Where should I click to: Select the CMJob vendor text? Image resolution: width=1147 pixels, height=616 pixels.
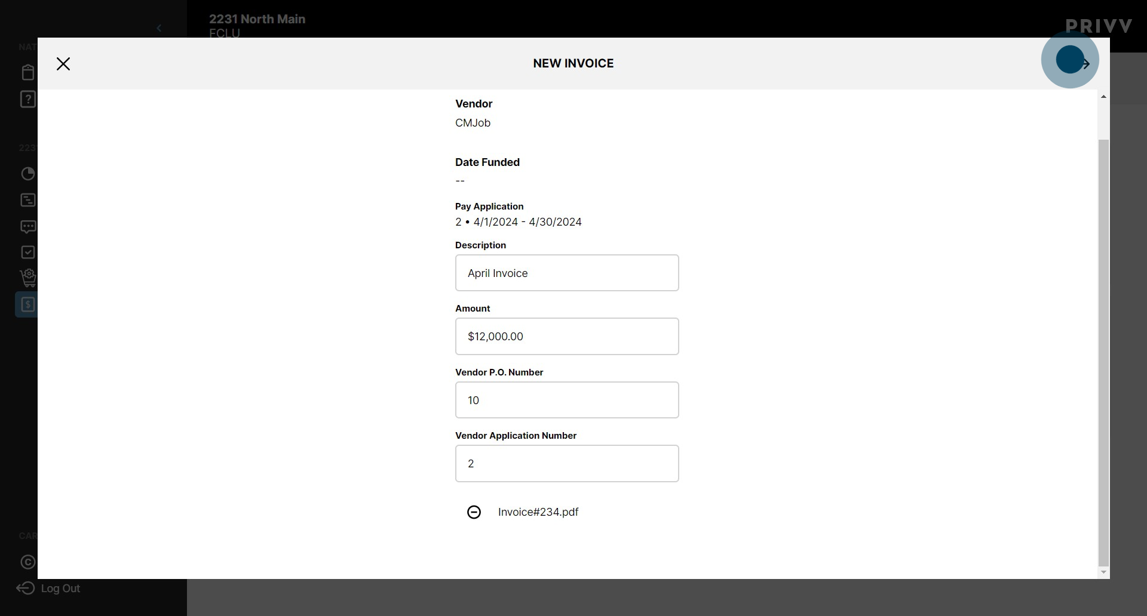tap(473, 123)
